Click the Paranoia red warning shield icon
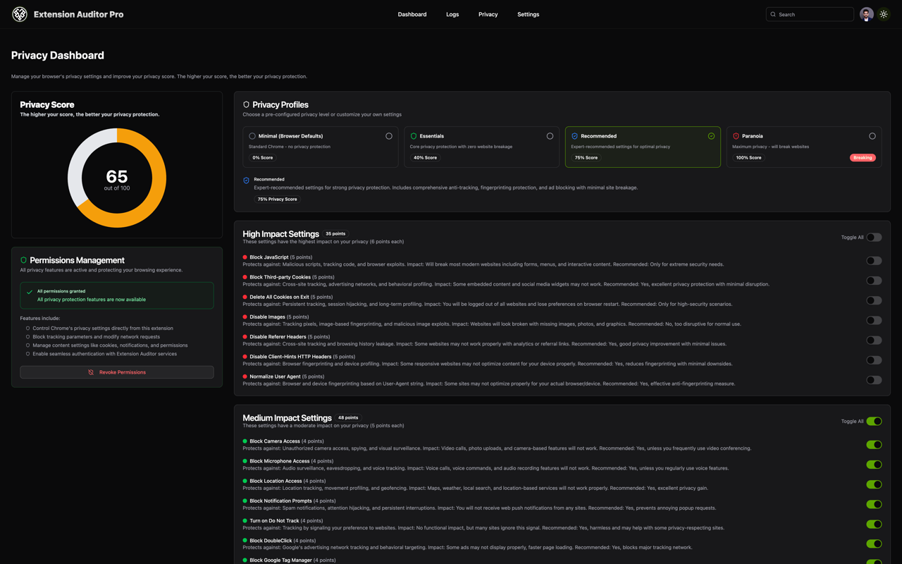The image size is (902, 564). coord(736,136)
